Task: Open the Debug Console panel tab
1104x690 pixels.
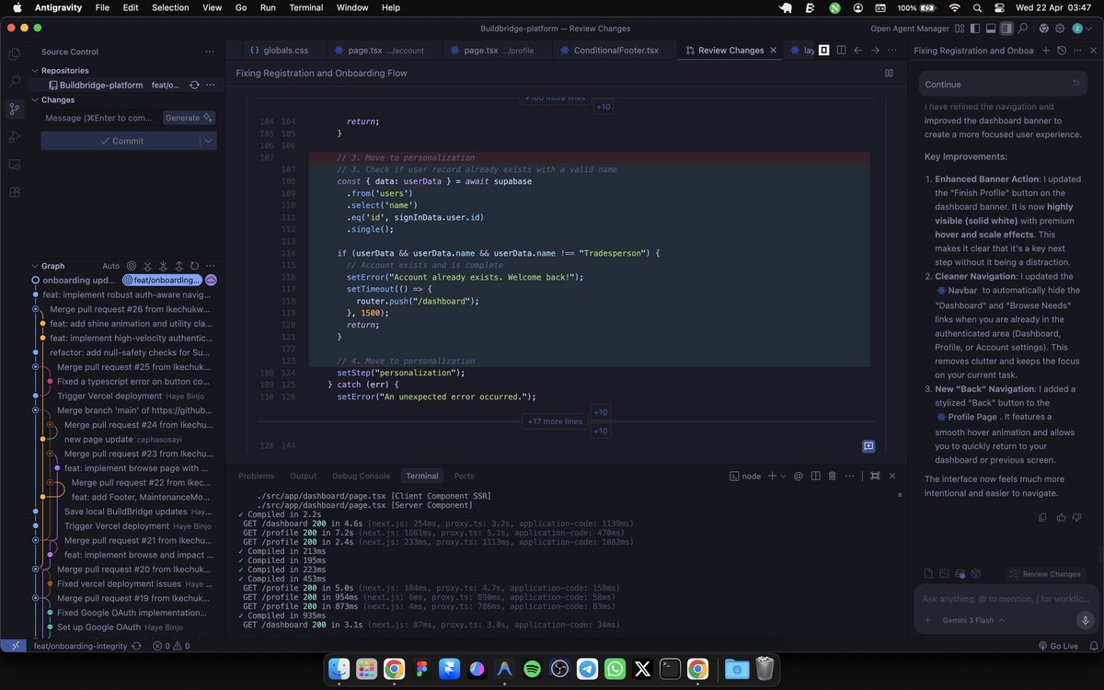Action: pos(361,476)
